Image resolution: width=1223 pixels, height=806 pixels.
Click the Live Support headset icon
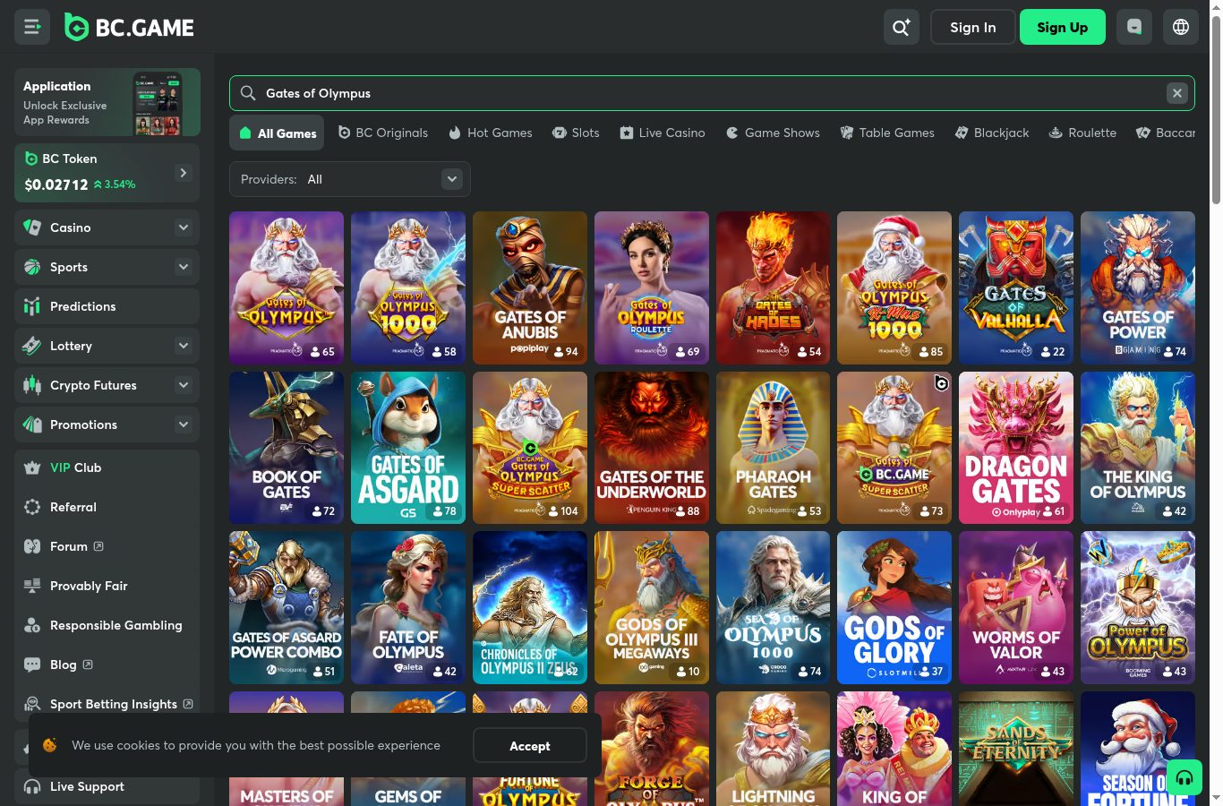click(32, 786)
